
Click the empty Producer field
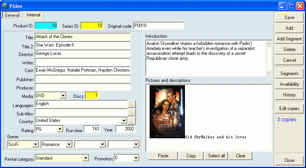(83, 87)
